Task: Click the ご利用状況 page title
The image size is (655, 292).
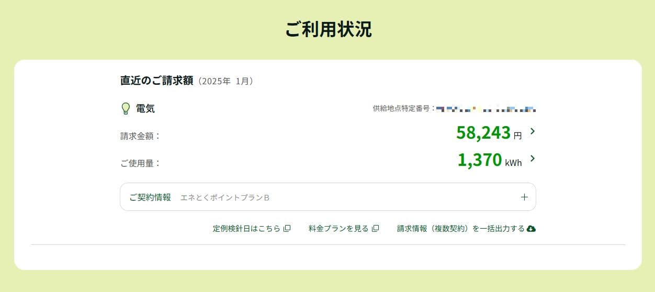Action: (x=328, y=29)
